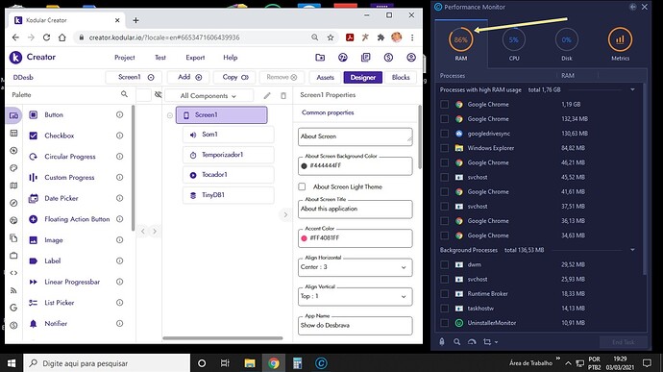Image resolution: width=663 pixels, height=372 pixels.
Task: Open the Help menu
Action: [230, 57]
